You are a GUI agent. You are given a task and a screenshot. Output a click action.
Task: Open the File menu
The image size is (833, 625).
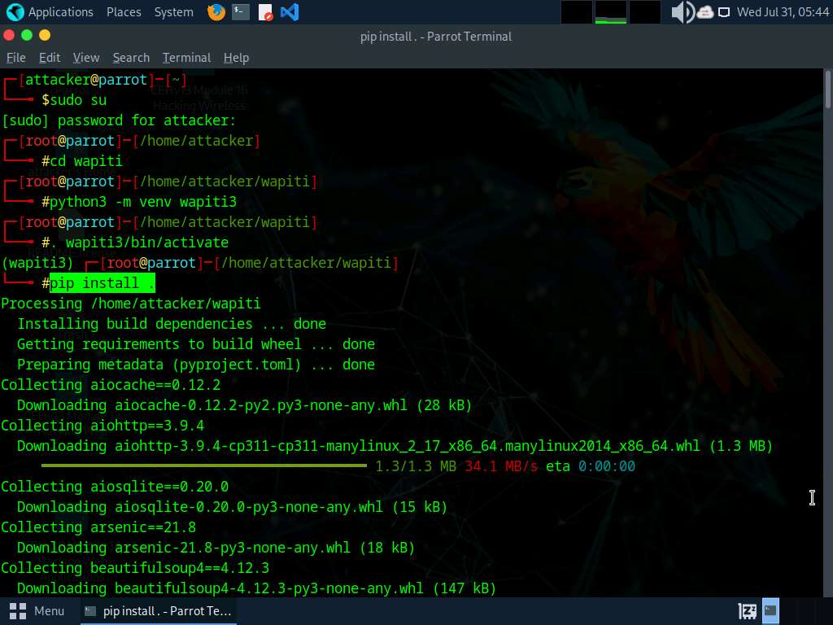[16, 58]
